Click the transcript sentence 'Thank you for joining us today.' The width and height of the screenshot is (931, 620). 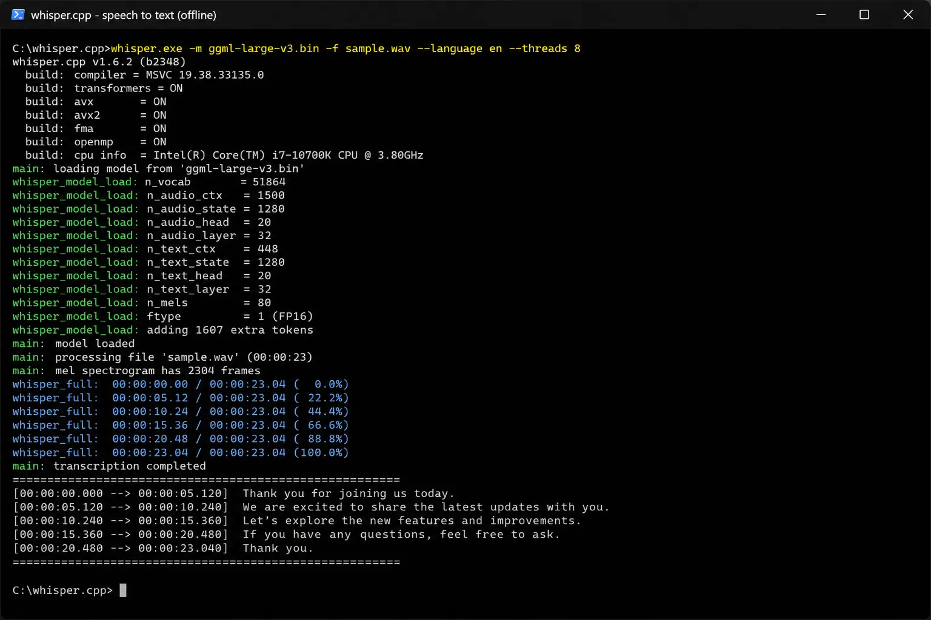[349, 493]
